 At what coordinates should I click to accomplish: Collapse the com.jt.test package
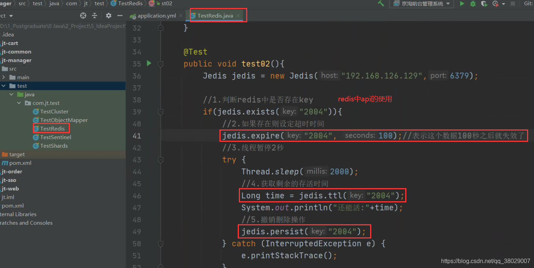(19, 103)
